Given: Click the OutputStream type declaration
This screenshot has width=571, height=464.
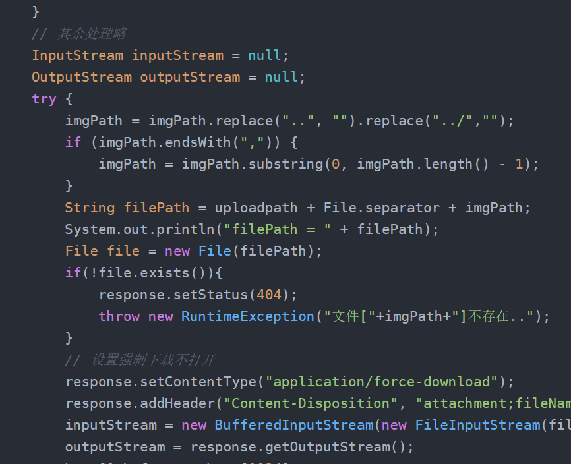Looking at the screenshot, I should [x=82, y=77].
